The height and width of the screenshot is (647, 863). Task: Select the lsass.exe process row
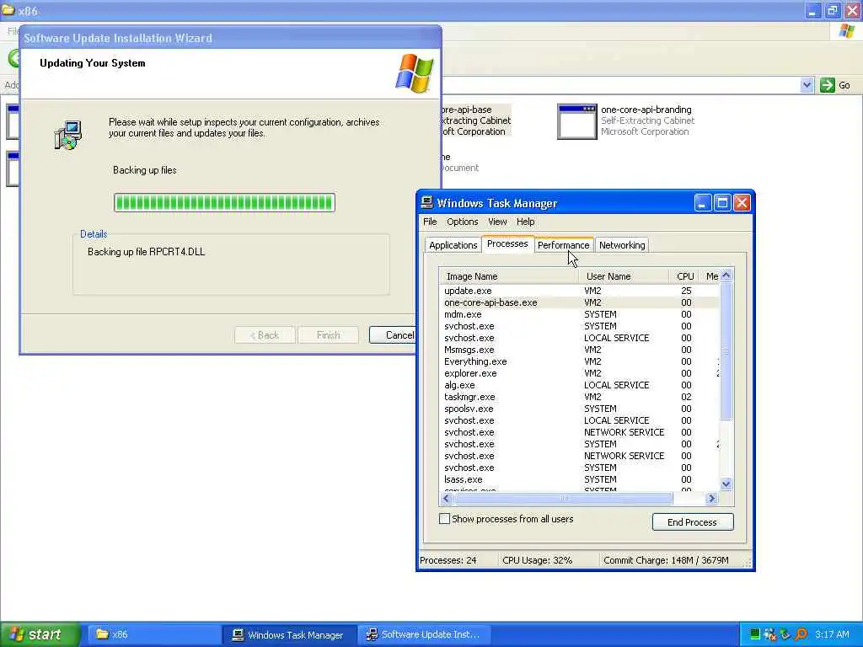click(581, 479)
